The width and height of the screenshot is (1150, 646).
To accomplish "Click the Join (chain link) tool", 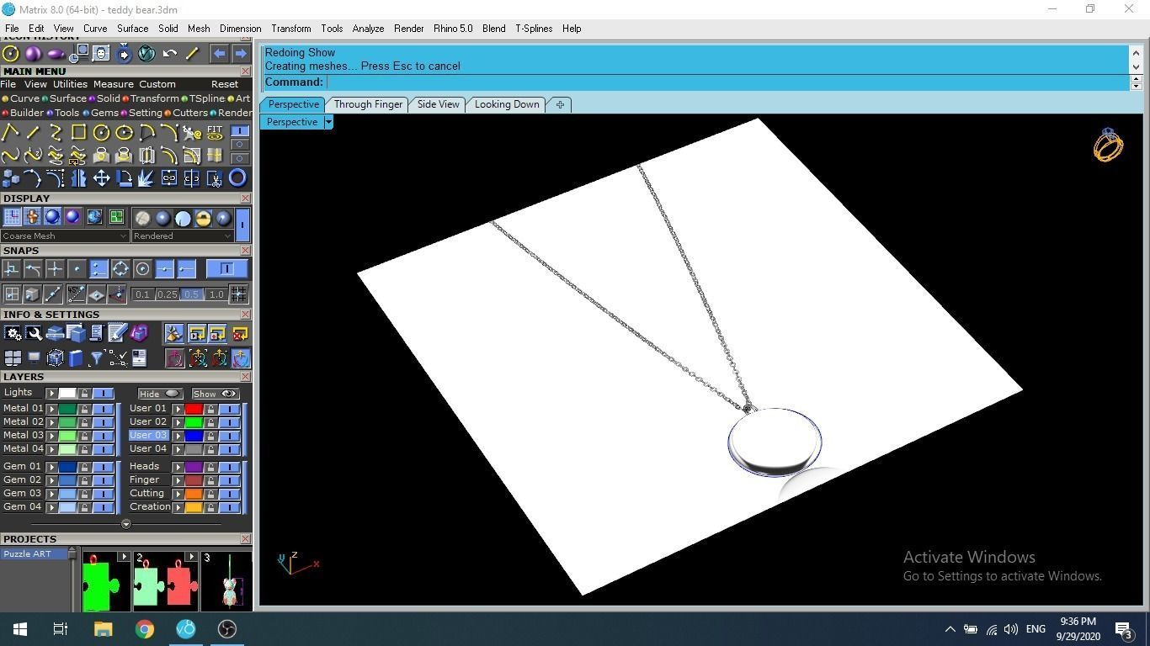I will click(x=169, y=178).
